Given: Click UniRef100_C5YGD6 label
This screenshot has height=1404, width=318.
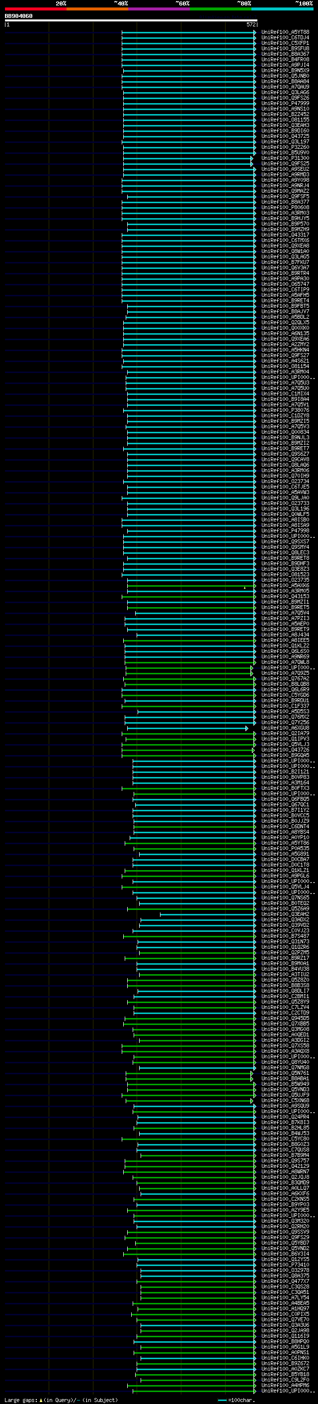Looking at the screenshot, I should [285, 695].
